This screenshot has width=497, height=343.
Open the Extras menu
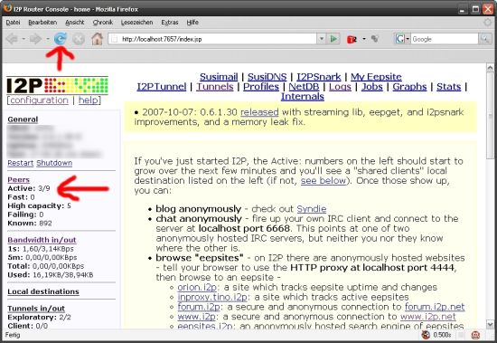(x=170, y=23)
